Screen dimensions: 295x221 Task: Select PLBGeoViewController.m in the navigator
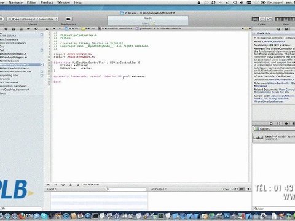(x=15, y=68)
